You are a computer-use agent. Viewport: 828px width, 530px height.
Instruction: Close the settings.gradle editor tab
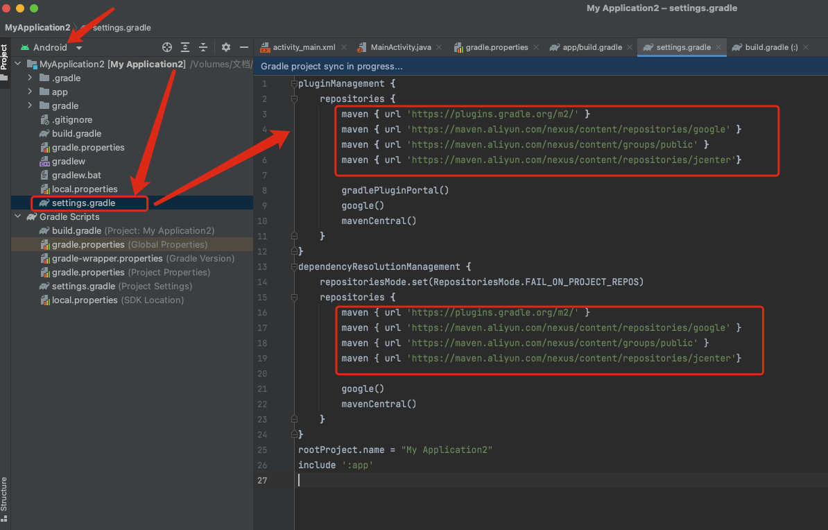click(719, 47)
